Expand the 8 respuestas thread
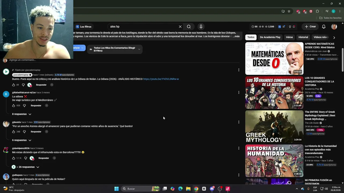 click(22, 114)
